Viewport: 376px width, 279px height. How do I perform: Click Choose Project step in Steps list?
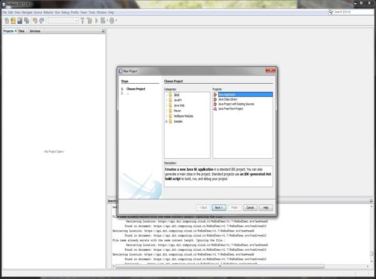(136, 89)
